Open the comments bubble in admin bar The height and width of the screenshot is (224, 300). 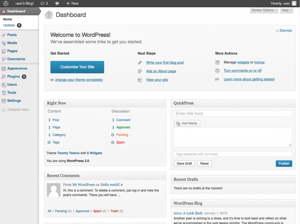pos(57,3)
